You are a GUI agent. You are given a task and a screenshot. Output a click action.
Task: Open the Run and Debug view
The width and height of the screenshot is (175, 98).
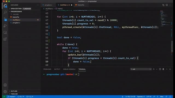(5, 26)
